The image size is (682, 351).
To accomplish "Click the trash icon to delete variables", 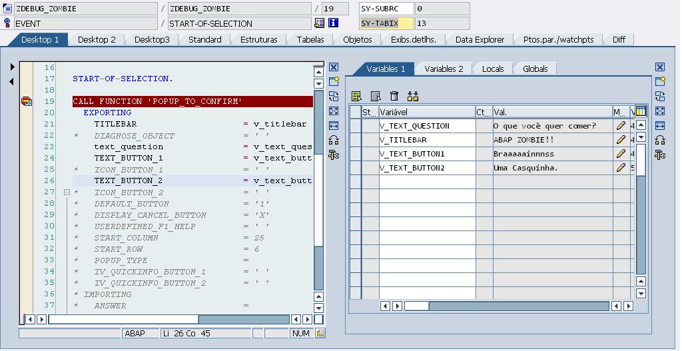I will point(394,97).
